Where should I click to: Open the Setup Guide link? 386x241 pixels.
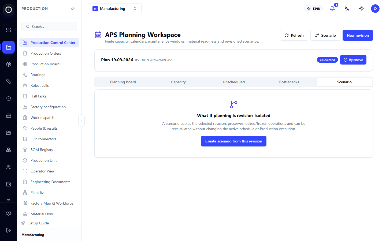click(x=35, y=223)
